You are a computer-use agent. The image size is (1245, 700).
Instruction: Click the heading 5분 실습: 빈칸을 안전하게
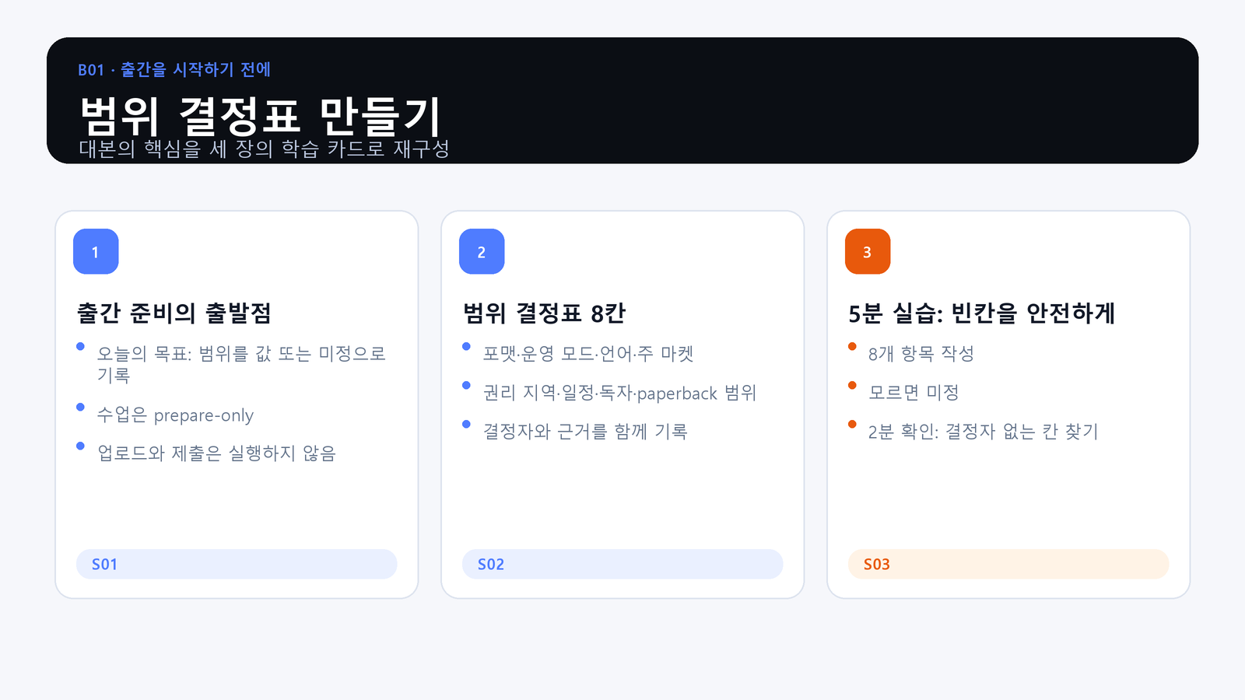(x=982, y=313)
